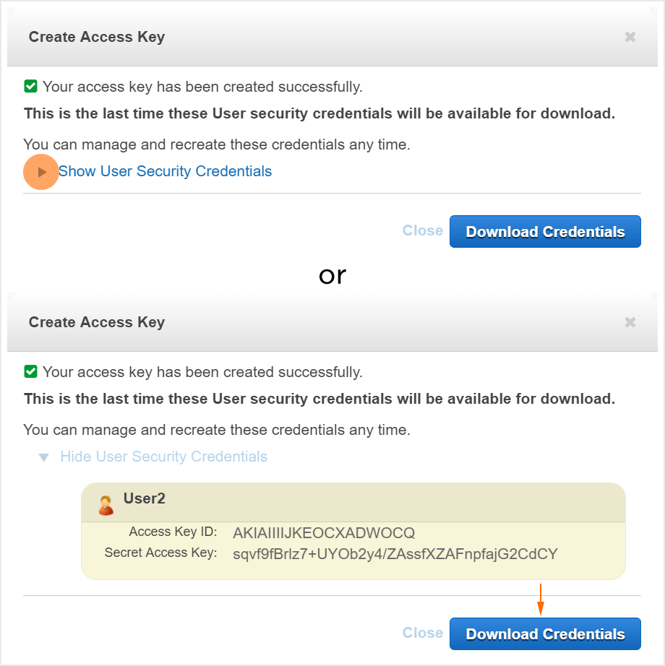Click the green success checkmark above the User2 panel
This screenshot has width=665, height=666.
pos(30,372)
